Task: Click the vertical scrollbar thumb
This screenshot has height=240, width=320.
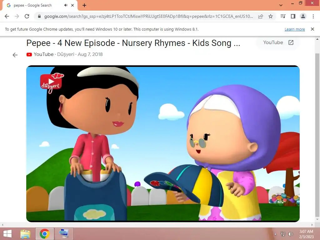Action: point(317,135)
